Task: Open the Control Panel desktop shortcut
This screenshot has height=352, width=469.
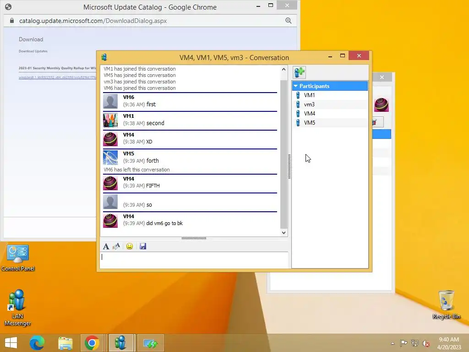Action: 18,258
